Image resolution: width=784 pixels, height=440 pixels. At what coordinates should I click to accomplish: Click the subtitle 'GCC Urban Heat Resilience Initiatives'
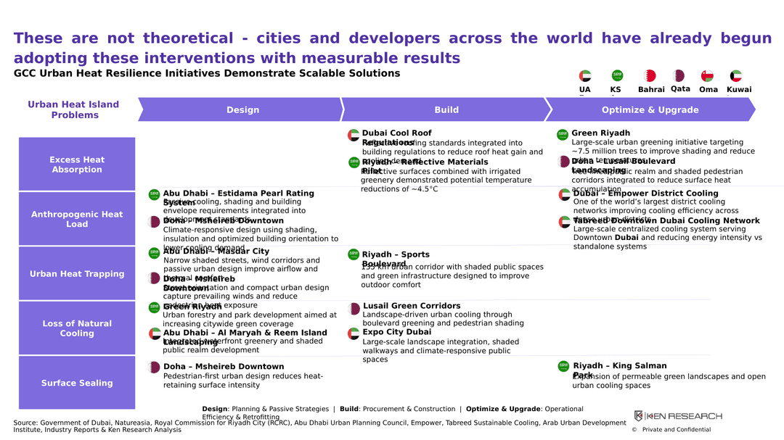tap(207, 73)
